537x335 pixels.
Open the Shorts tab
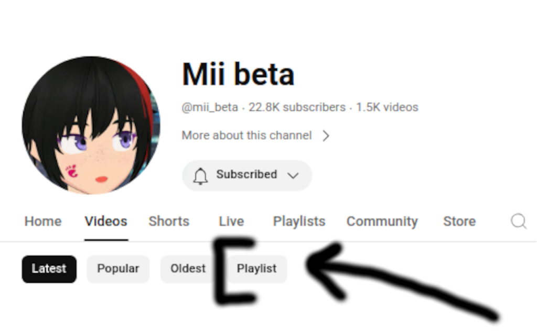pos(169,221)
